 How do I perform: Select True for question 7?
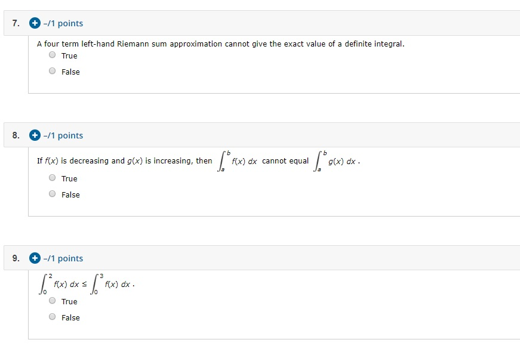(x=52, y=54)
